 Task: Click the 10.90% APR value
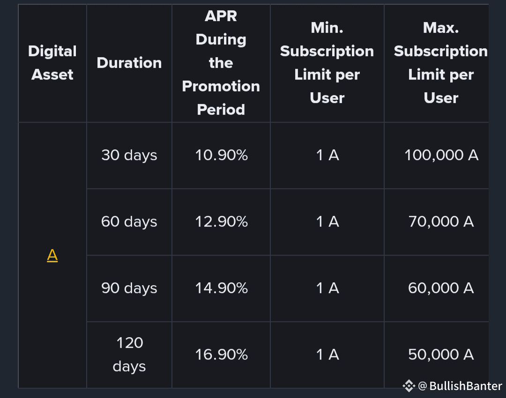221,155
